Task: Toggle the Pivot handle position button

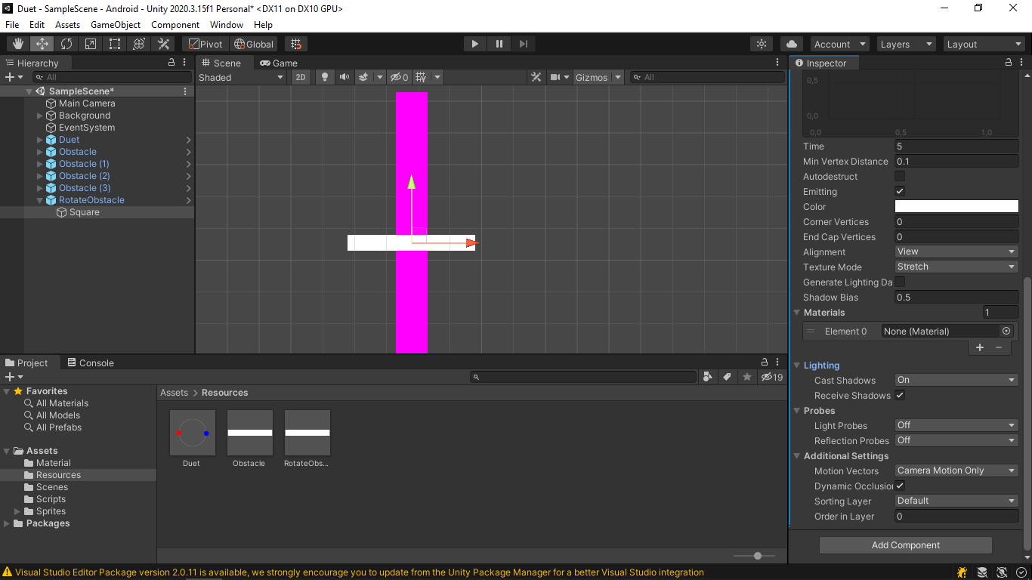Action: click(x=205, y=44)
